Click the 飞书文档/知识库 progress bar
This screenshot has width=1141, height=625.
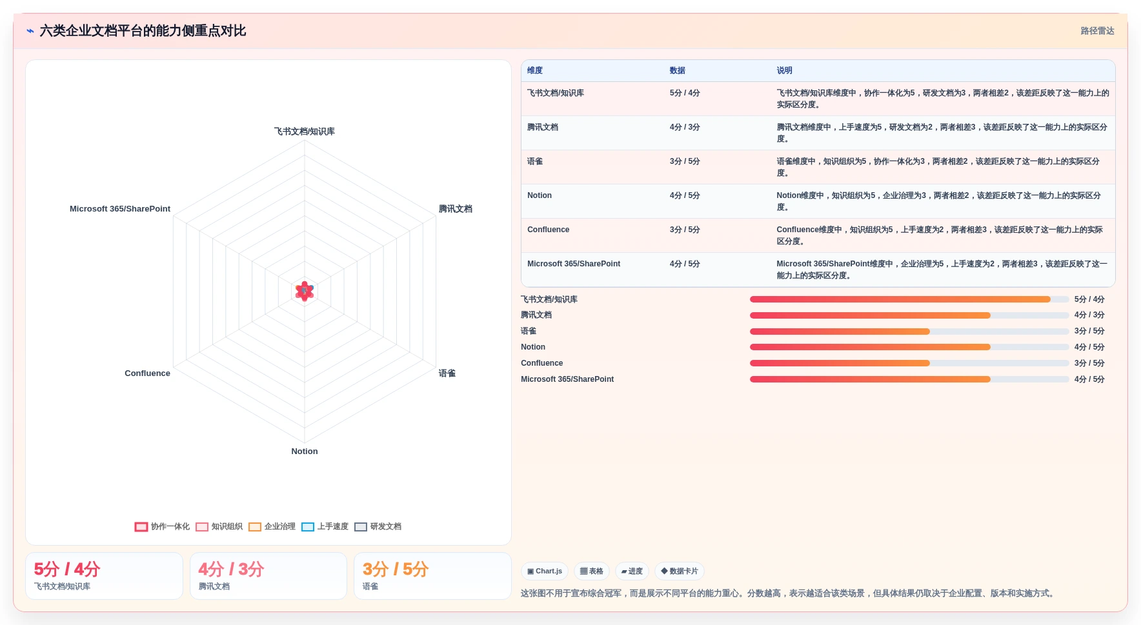coord(909,299)
